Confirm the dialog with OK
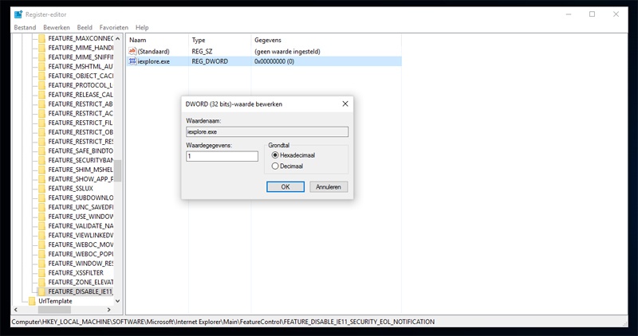The width and height of the screenshot is (638, 336). (x=286, y=187)
